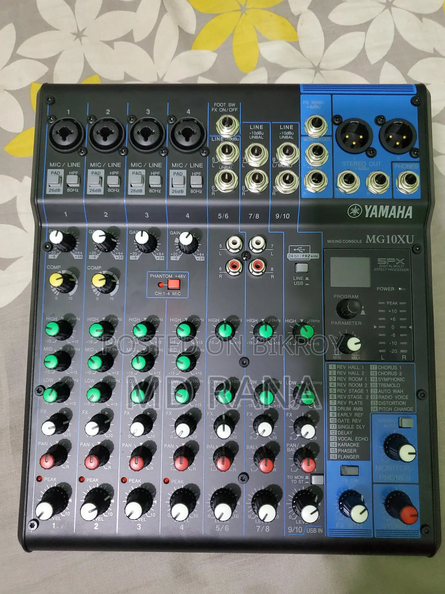Click the '1 REV HALL 1' program label
The image size is (445, 594).
click(x=347, y=367)
